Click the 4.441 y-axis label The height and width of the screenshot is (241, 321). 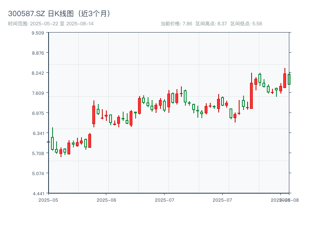pos(38,193)
